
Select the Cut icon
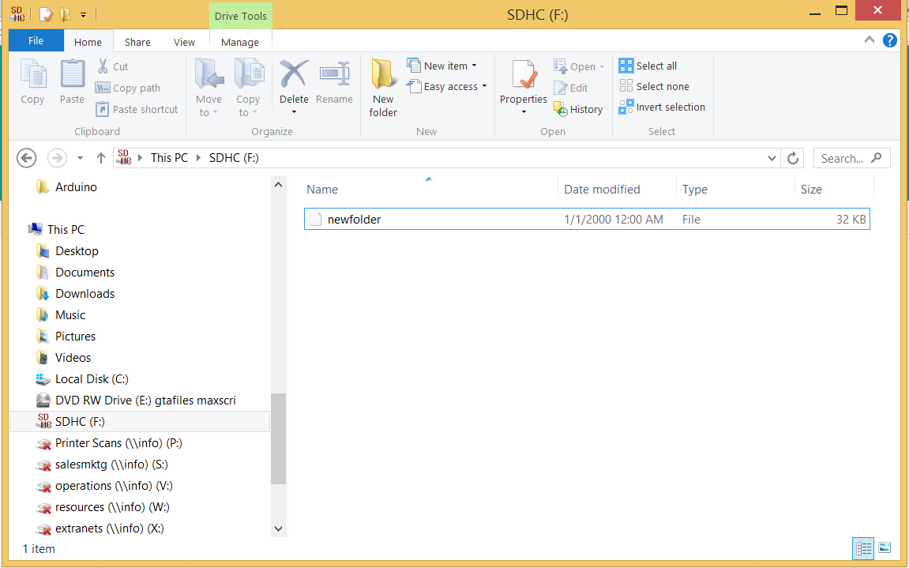(103, 66)
